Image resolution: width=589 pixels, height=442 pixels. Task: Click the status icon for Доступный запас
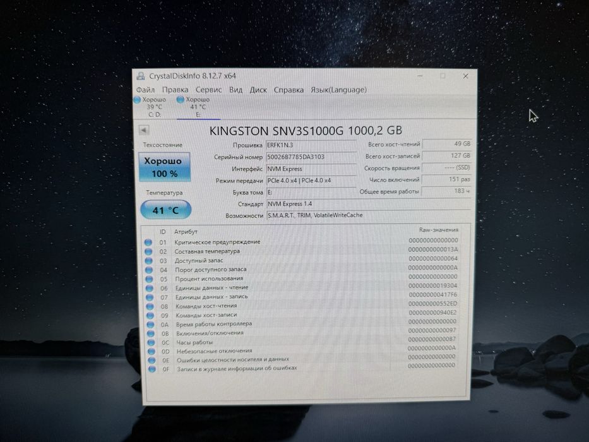point(149,261)
